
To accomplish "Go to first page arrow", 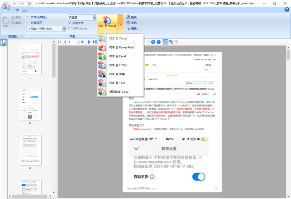I will tap(60, 42).
